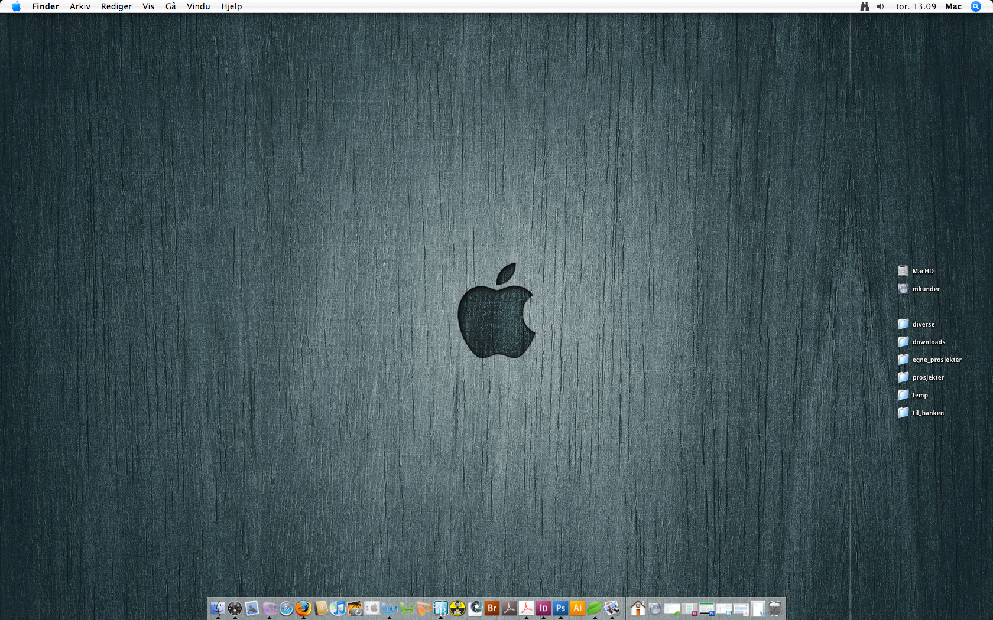Image resolution: width=993 pixels, height=620 pixels.
Task: Launch Microsoft Word from the Dock
Action: (x=389, y=608)
